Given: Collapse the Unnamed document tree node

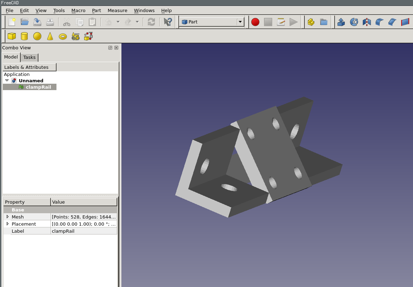Looking at the screenshot, I should (7, 81).
